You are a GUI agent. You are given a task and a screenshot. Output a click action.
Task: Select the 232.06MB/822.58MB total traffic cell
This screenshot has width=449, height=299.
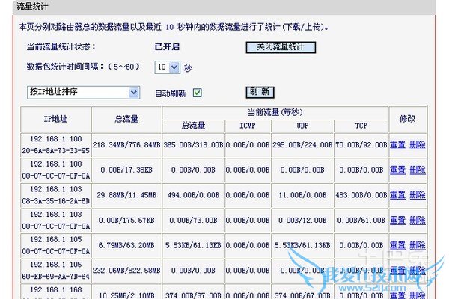(126, 271)
